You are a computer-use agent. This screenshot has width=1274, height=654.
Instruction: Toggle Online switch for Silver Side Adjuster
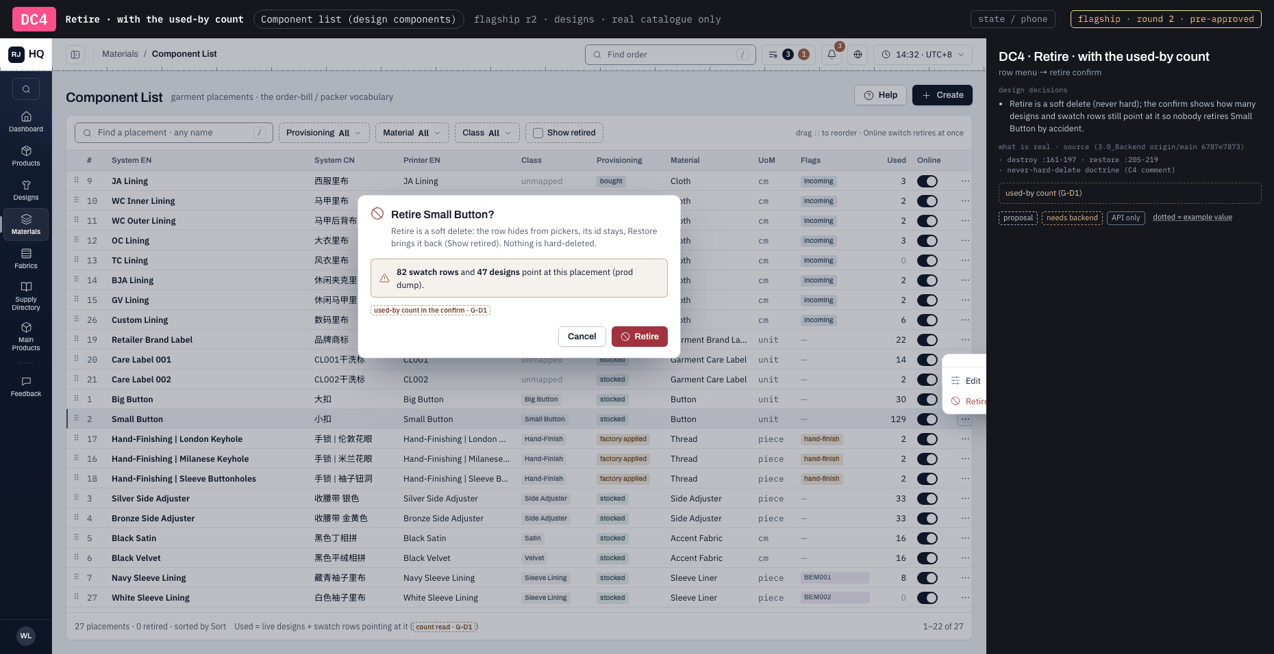(927, 499)
